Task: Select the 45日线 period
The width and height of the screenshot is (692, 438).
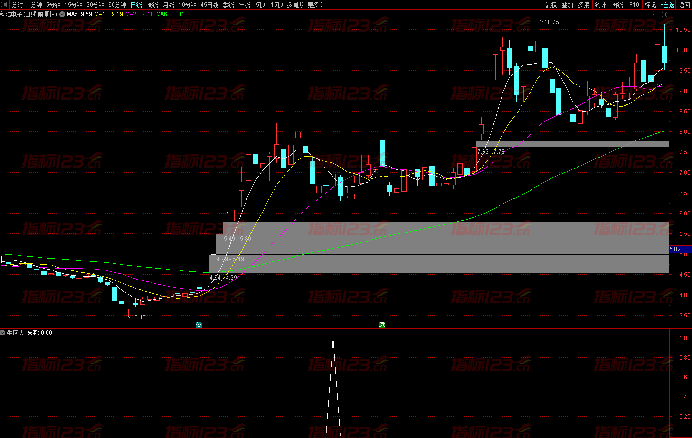Action: tap(209, 5)
